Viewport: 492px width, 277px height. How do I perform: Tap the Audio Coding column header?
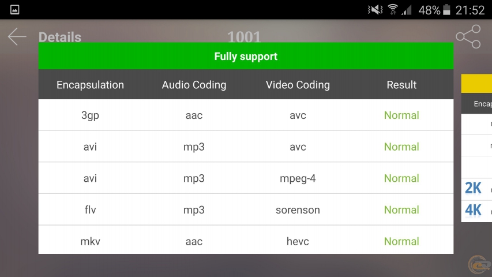tap(194, 85)
